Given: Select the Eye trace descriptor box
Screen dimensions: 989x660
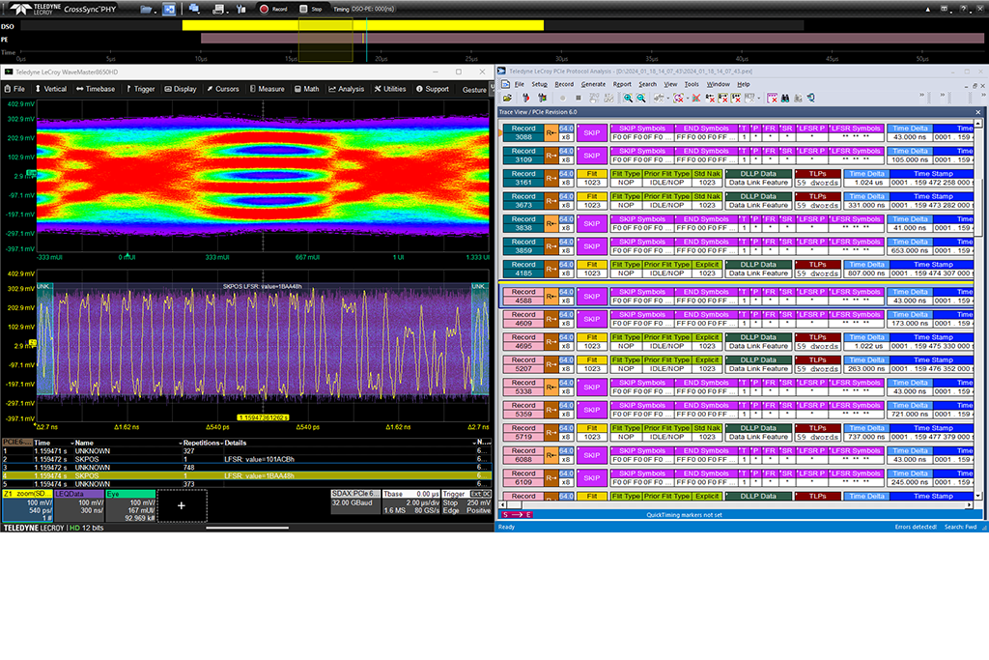Looking at the screenshot, I should pos(128,505).
